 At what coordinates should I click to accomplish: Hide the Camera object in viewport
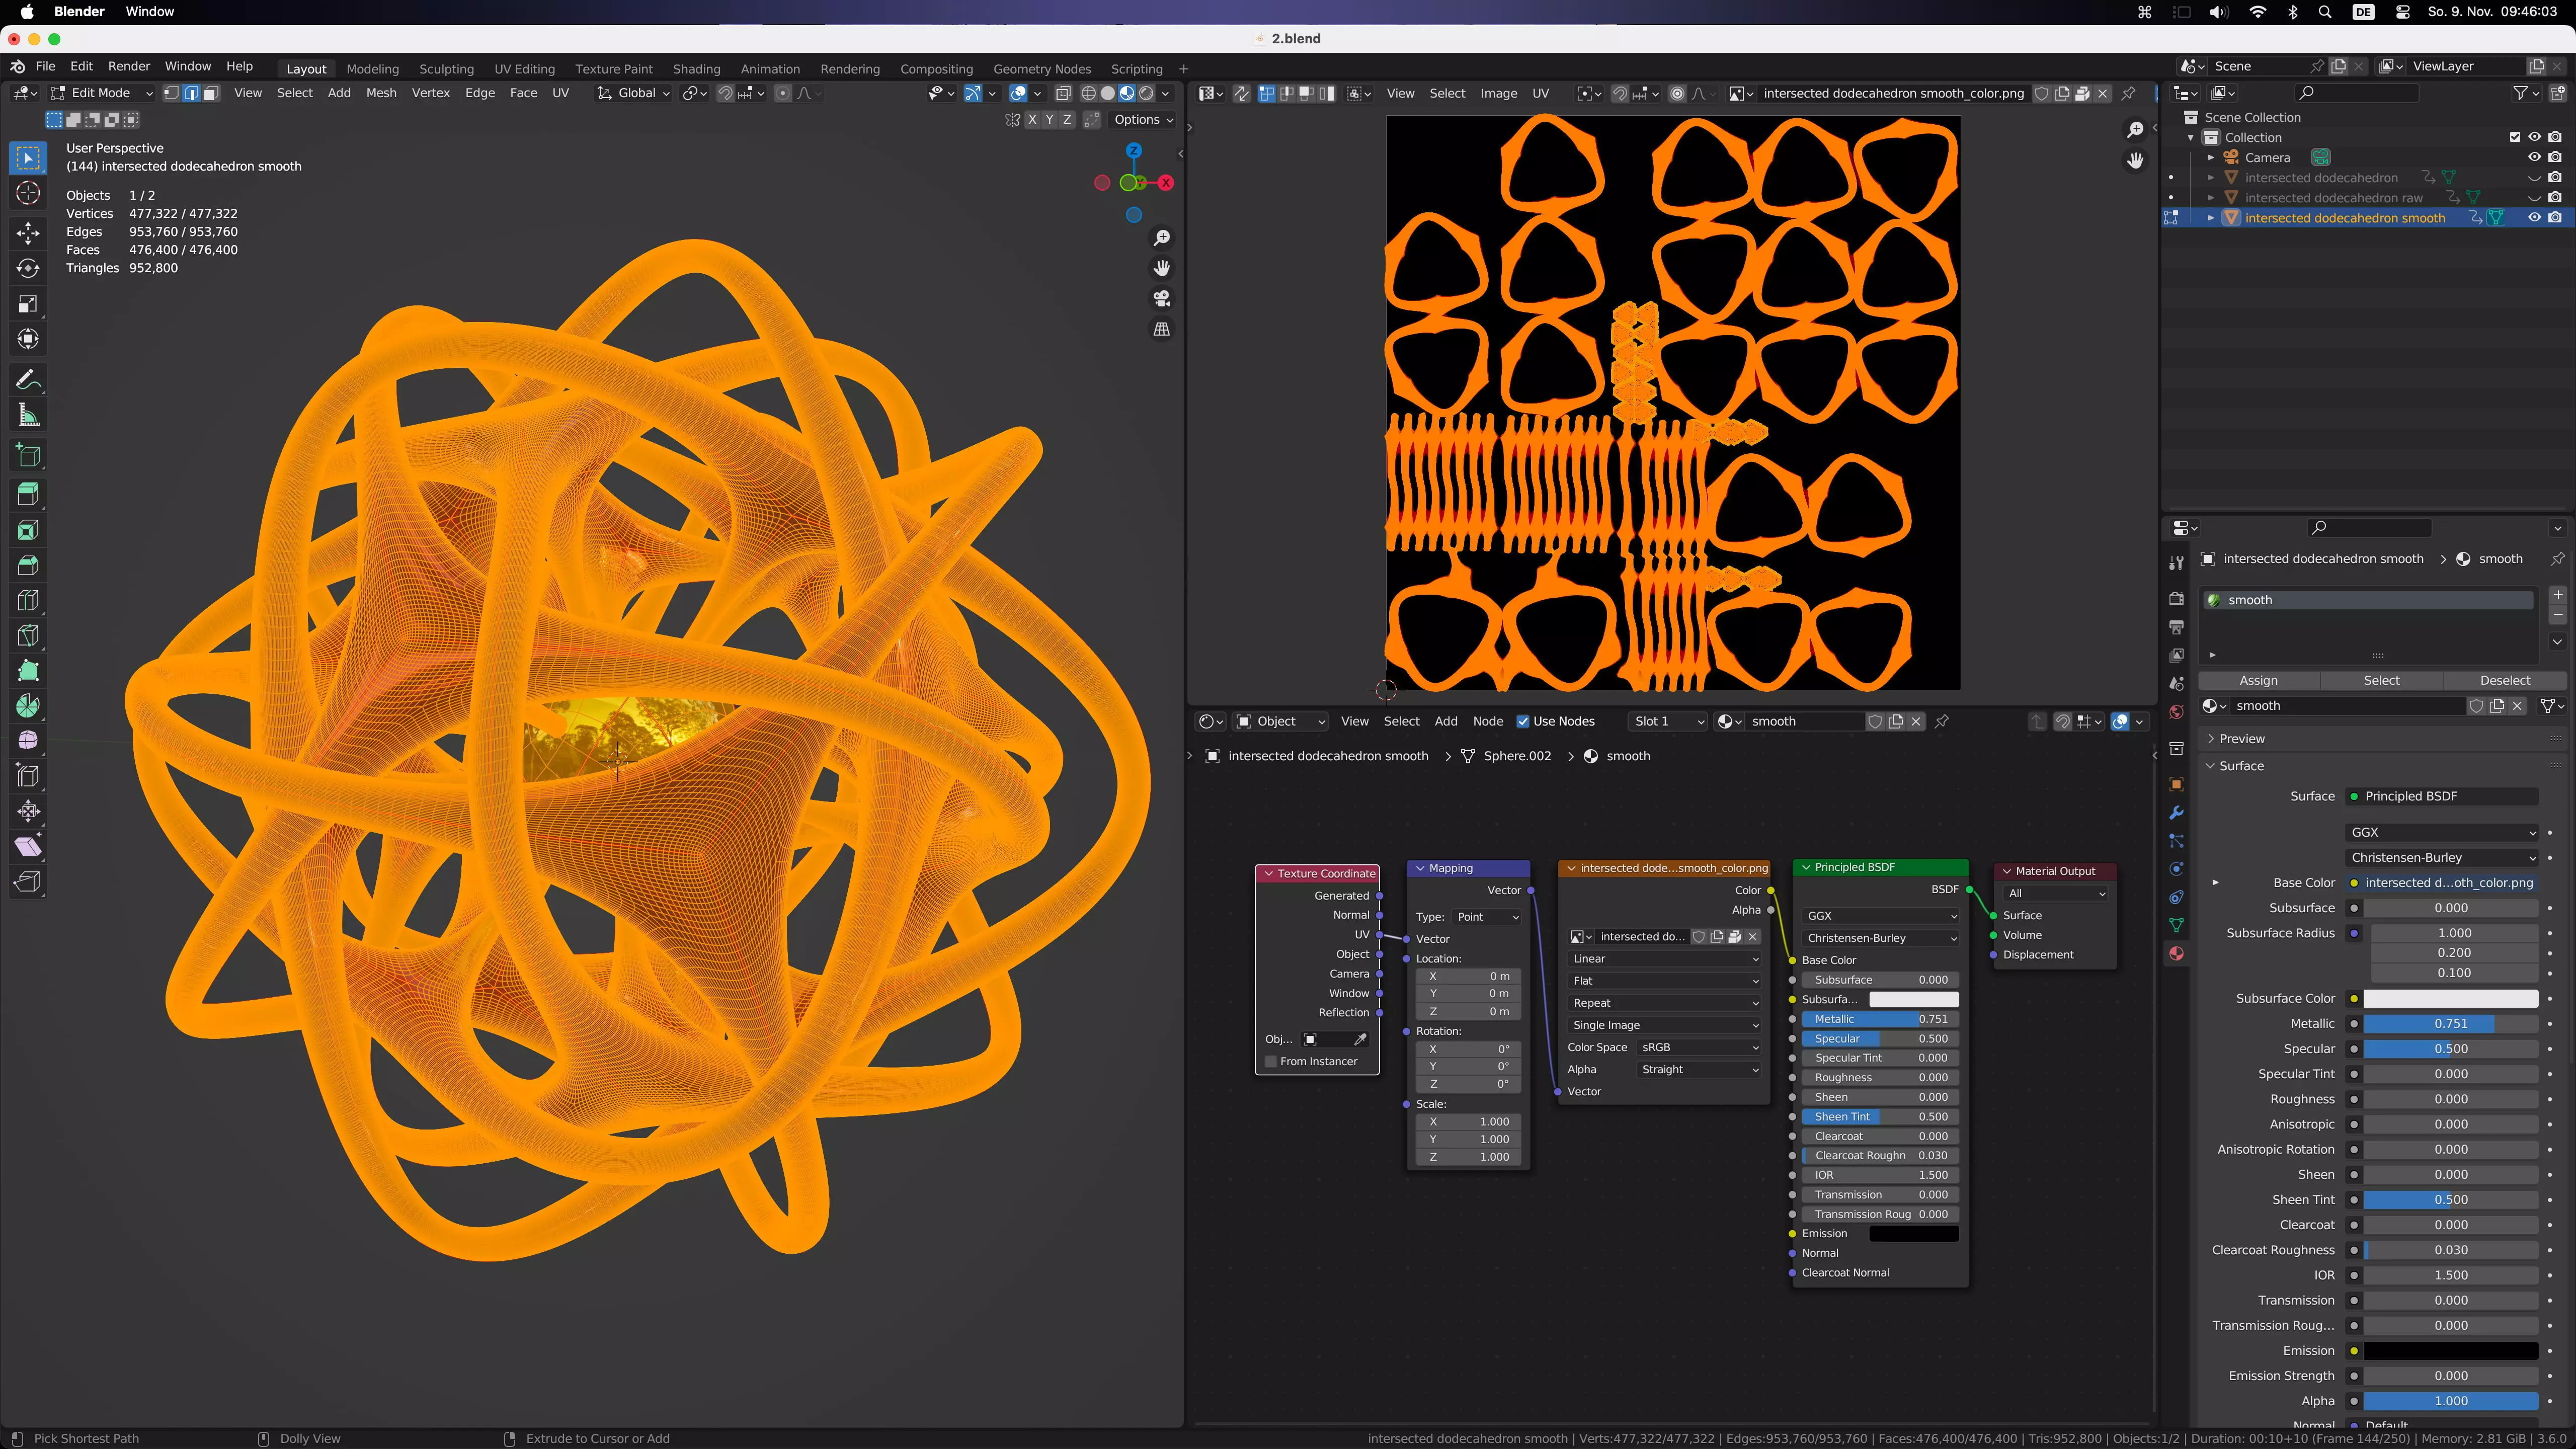click(2534, 157)
